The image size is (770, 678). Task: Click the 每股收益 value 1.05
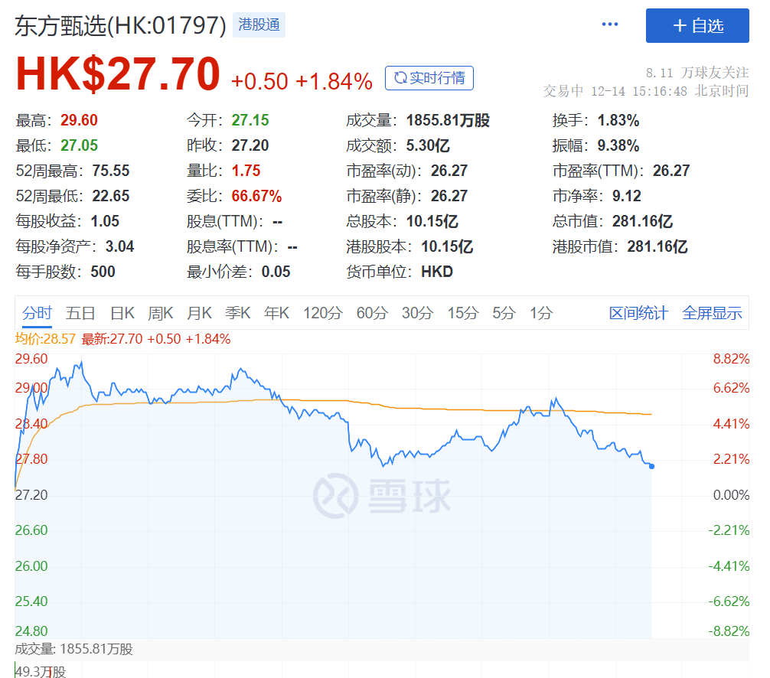coord(105,221)
